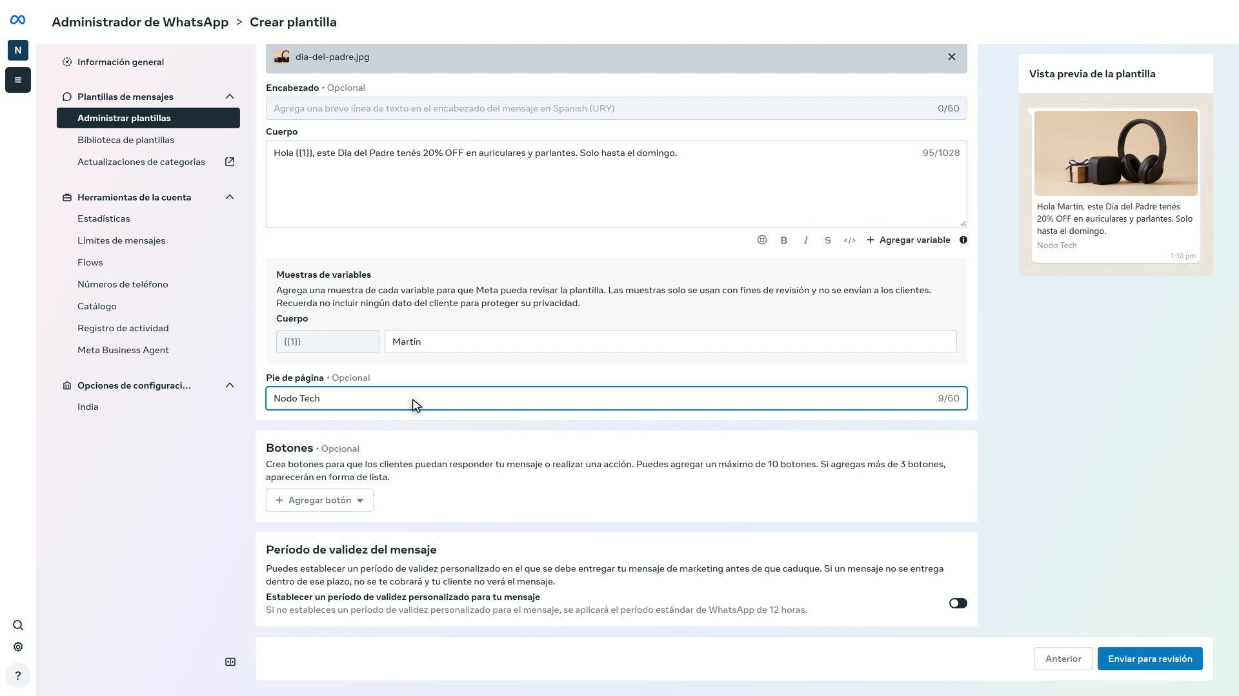
Task: Enable custom validity period toggle
Action: click(x=958, y=603)
